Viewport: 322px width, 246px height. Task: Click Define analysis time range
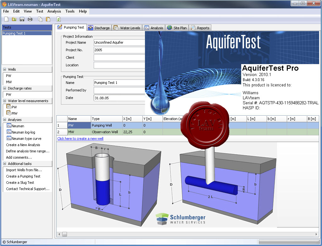(x=28, y=151)
